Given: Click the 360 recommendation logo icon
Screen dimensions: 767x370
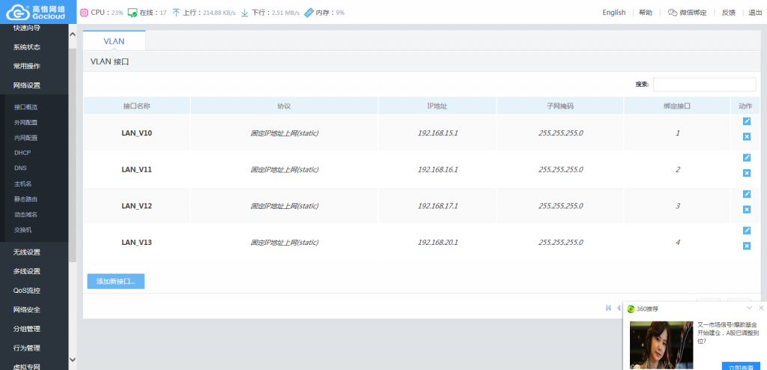Looking at the screenshot, I should tap(631, 309).
